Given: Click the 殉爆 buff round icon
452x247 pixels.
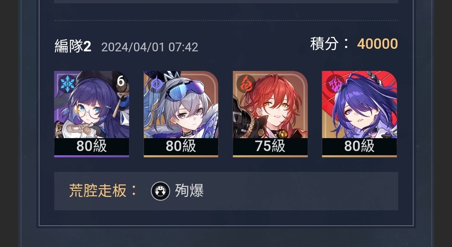Looking at the screenshot, I should click(161, 191).
